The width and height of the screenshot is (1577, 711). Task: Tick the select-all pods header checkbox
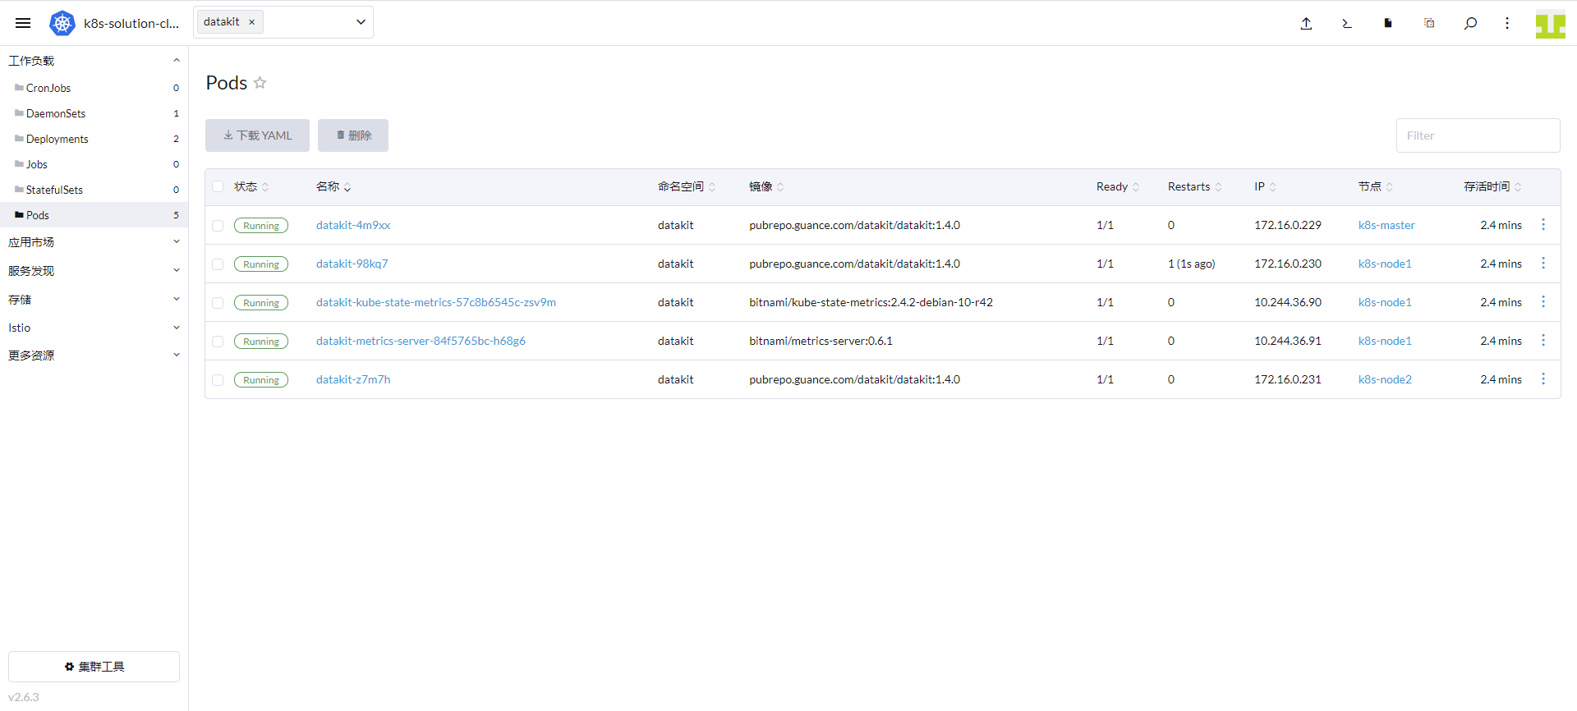pos(218,187)
